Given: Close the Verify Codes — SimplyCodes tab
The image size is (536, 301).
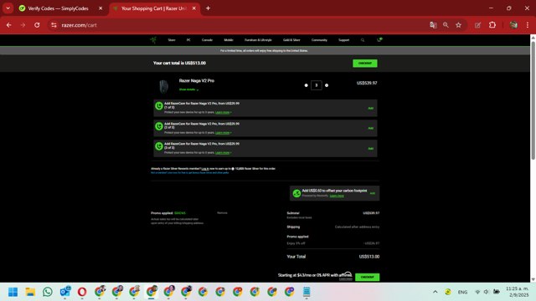Looking at the screenshot, I should coord(100,8).
